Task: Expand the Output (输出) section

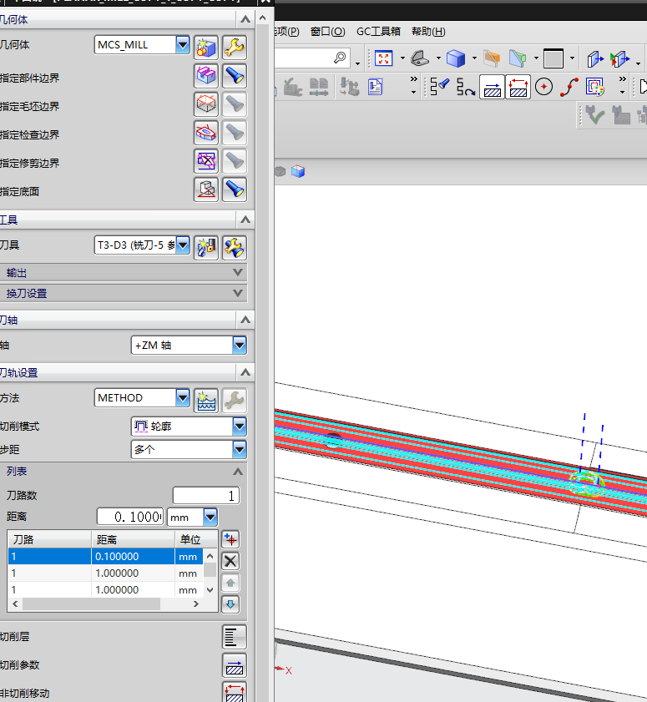Action: coord(239,273)
